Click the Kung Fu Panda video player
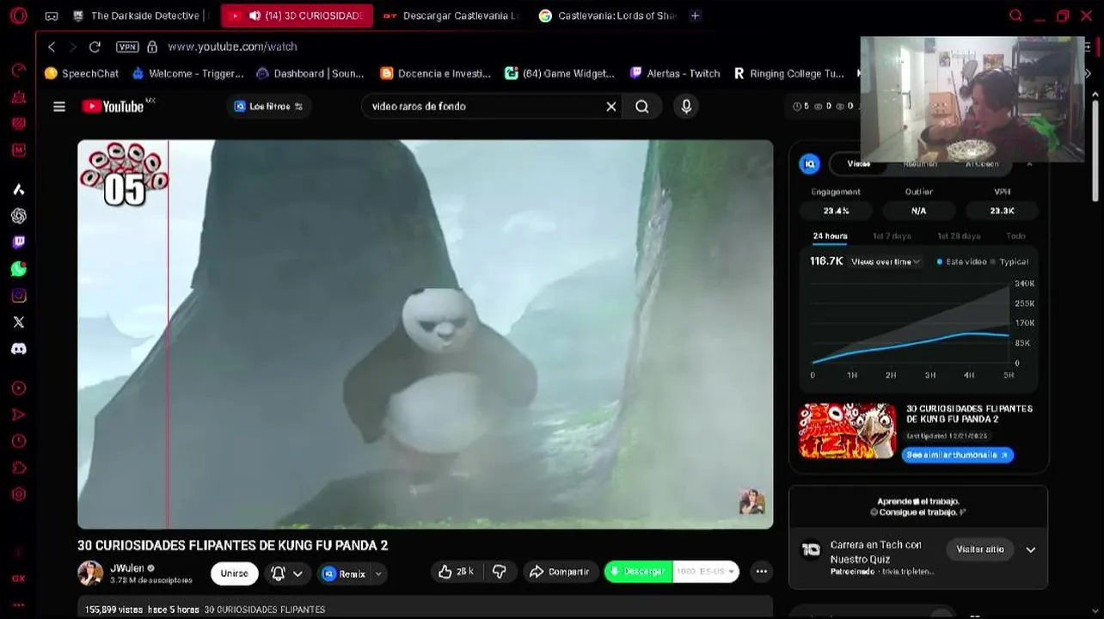The width and height of the screenshot is (1104, 619). tap(426, 334)
